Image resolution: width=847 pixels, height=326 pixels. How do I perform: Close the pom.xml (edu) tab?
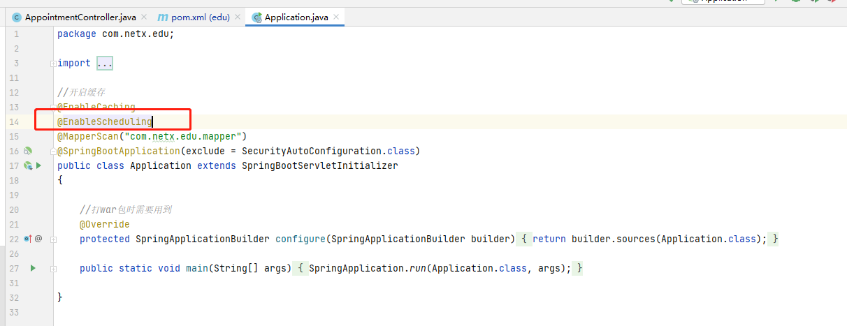[237, 17]
